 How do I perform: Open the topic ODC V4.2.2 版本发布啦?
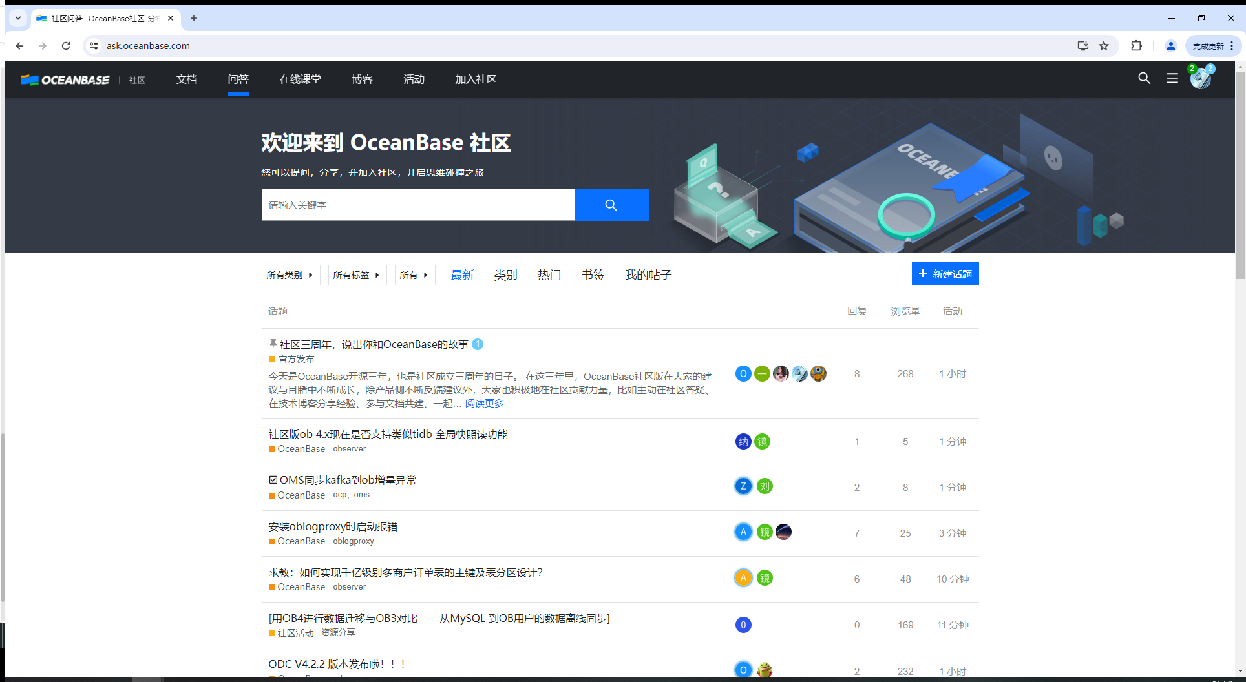pos(337,664)
